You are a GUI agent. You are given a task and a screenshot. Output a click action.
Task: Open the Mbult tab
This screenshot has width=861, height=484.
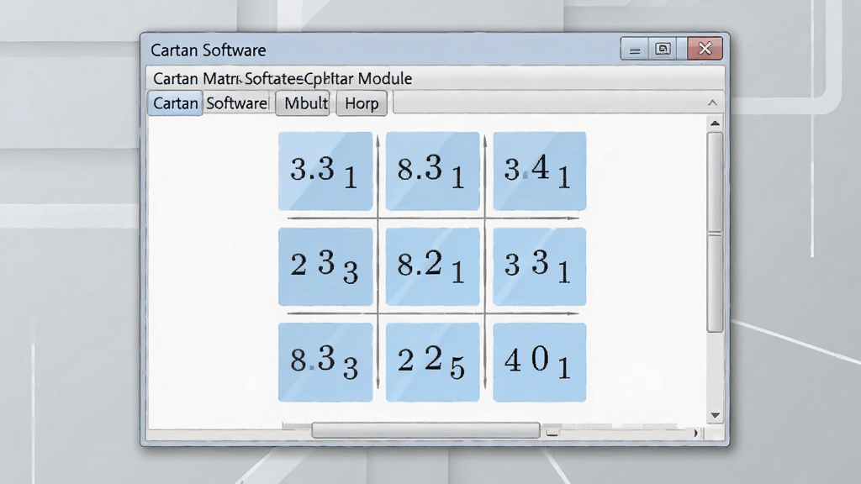303,103
